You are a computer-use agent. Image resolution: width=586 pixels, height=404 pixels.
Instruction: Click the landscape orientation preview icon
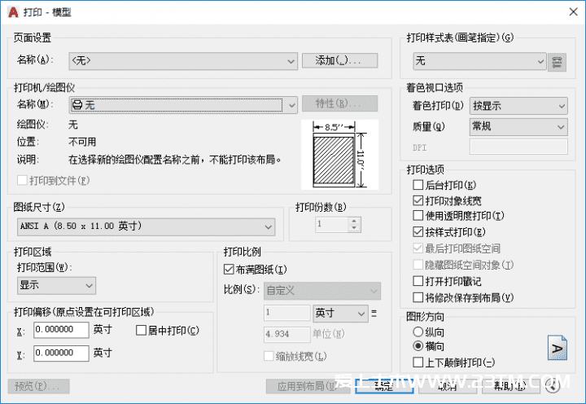point(558,348)
